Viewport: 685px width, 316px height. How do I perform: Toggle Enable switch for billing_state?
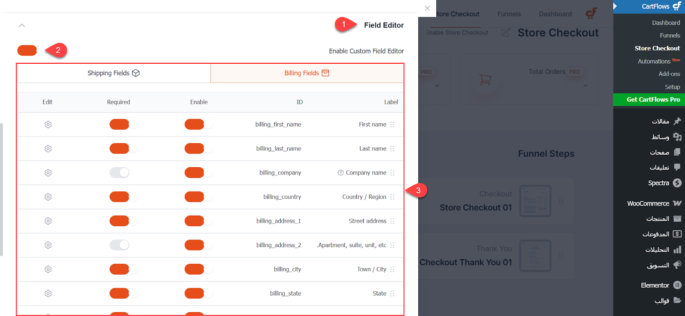tap(198, 293)
